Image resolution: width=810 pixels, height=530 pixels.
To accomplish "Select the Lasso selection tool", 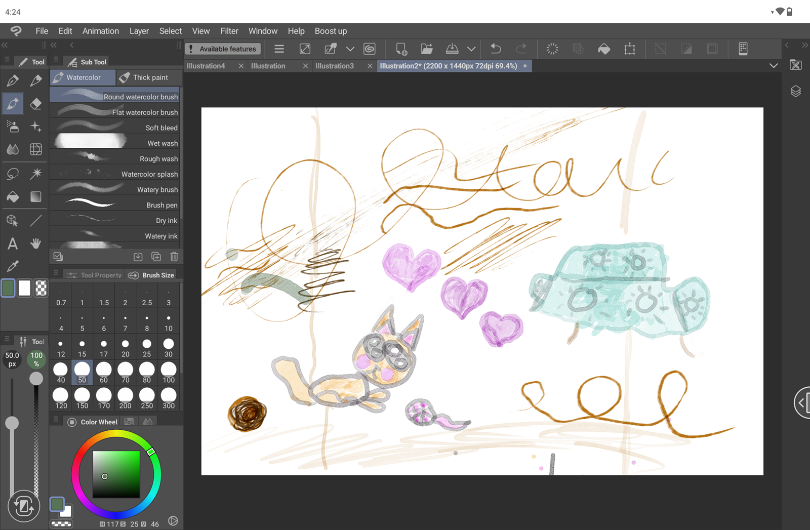I will 13,174.
